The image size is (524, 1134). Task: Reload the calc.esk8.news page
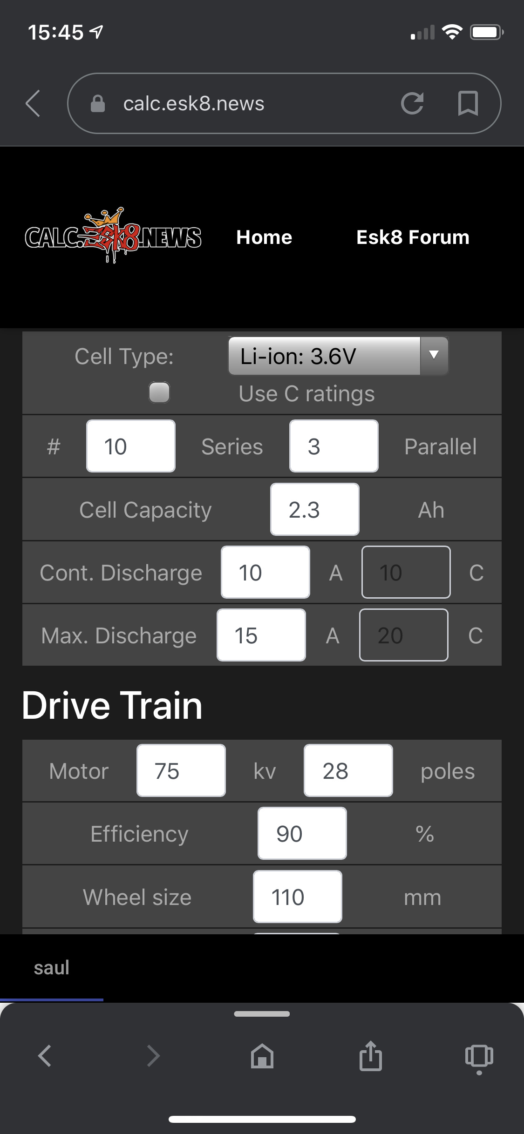(412, 103)
